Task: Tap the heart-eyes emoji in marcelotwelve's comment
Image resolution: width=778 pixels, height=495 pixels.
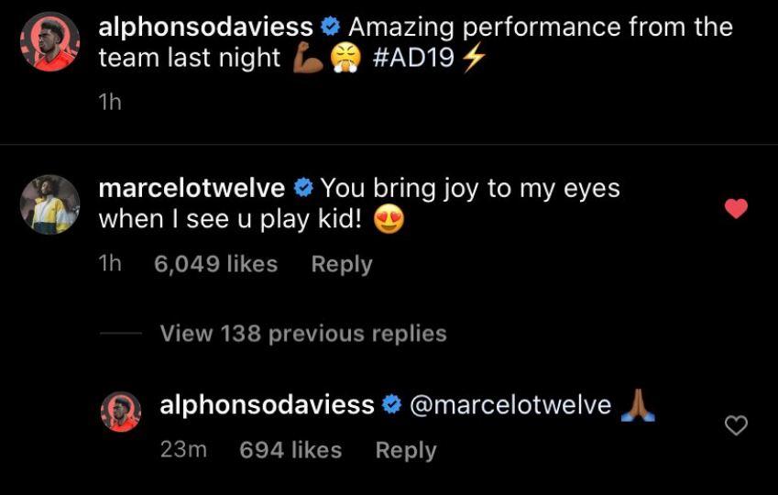Action: tap(390, 219)
